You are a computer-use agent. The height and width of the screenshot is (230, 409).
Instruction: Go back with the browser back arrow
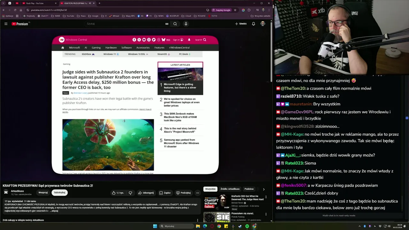4,10
